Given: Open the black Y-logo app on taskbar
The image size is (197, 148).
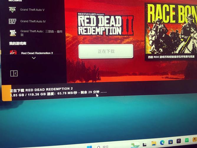Looking at the screenshot, I should 179,141.
